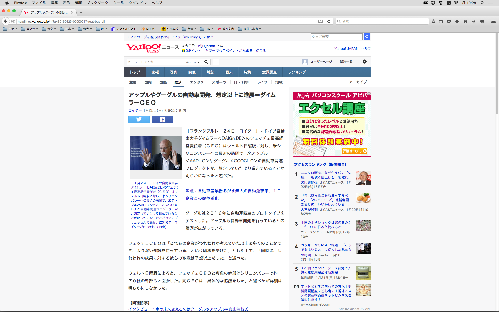
Task: Open Firefox downloads arrow
Action: 457,21
